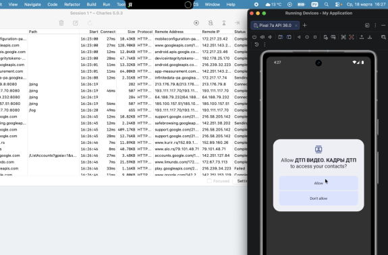Add a new device tab
The image size is (388, 255).
(x=304, y=26)
